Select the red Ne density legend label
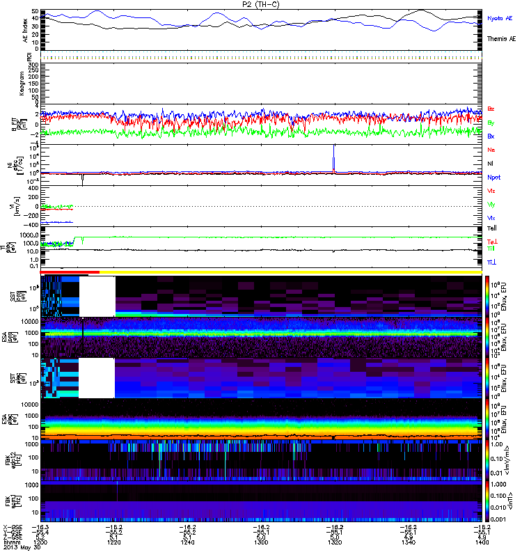The width and height of the screenshot is (522, 557). click(x=491, y=150)
